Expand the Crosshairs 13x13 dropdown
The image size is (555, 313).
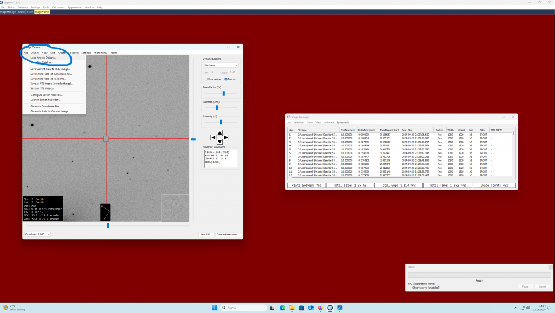pos(37,234)
